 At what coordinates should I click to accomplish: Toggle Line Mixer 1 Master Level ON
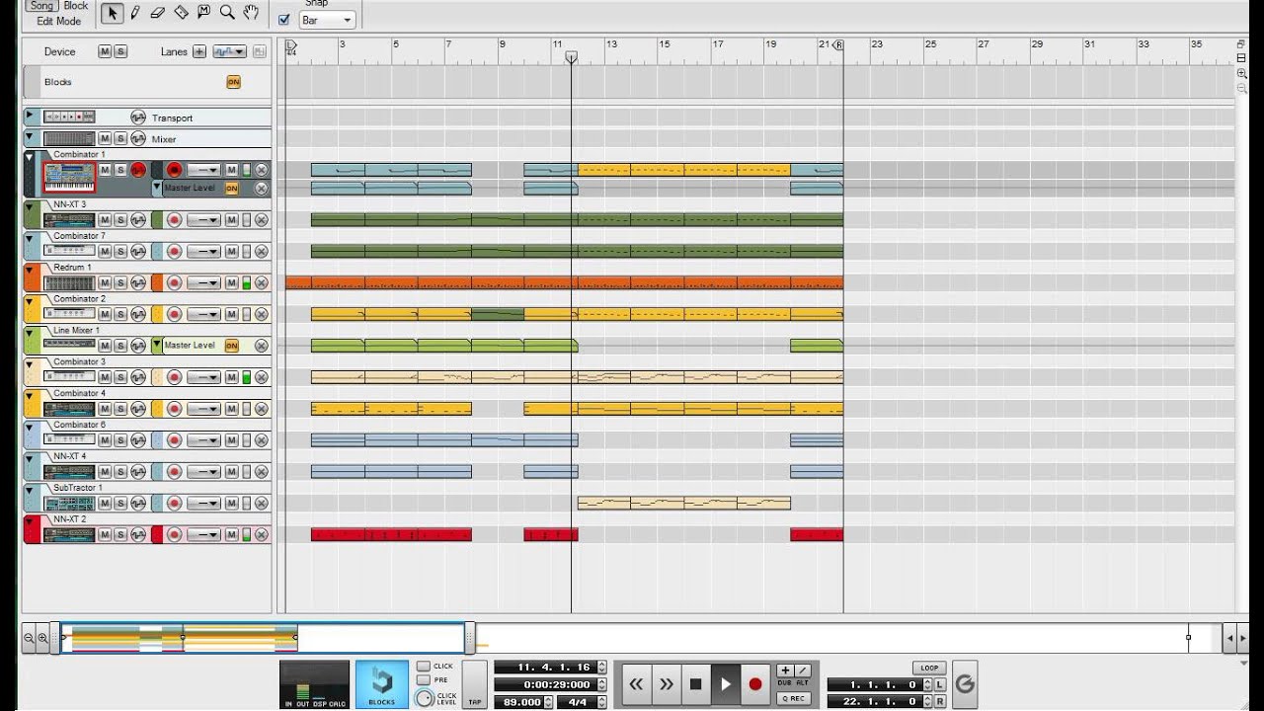click(x=231, y=346)
